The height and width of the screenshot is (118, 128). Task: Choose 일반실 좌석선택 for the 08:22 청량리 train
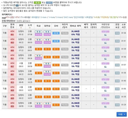tap(47, 74)
